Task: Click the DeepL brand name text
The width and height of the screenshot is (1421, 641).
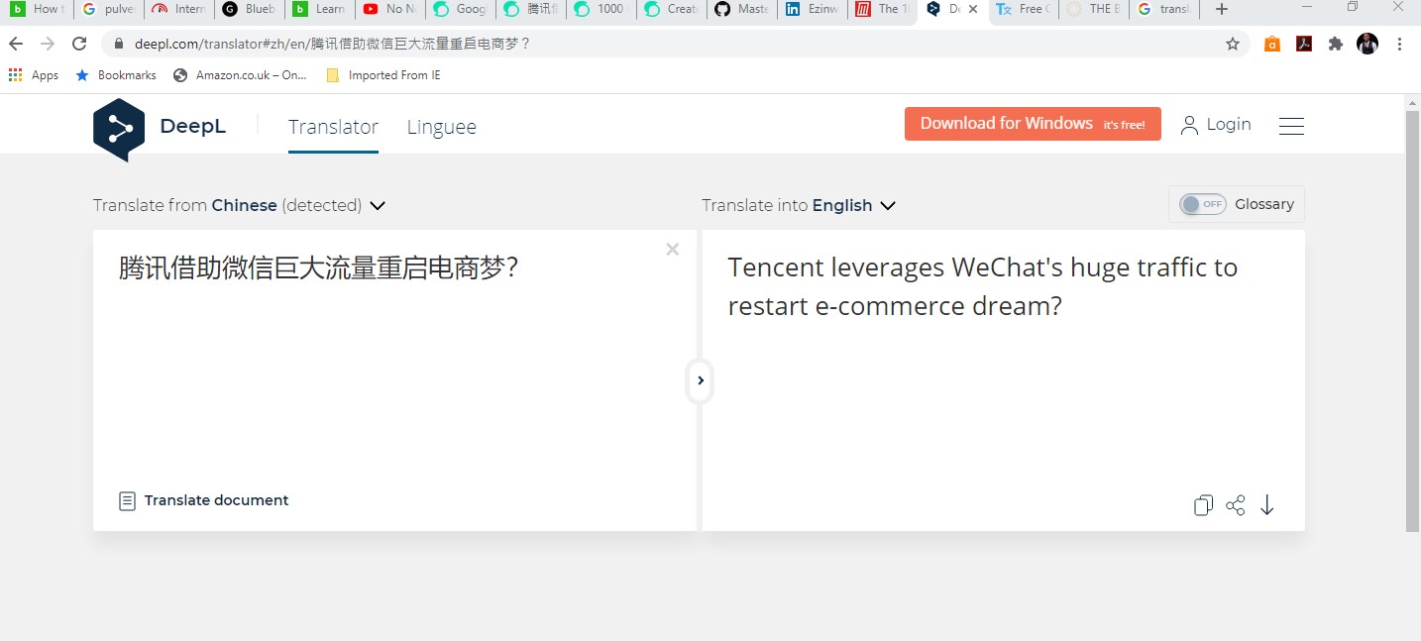Action: click(192, 127)
